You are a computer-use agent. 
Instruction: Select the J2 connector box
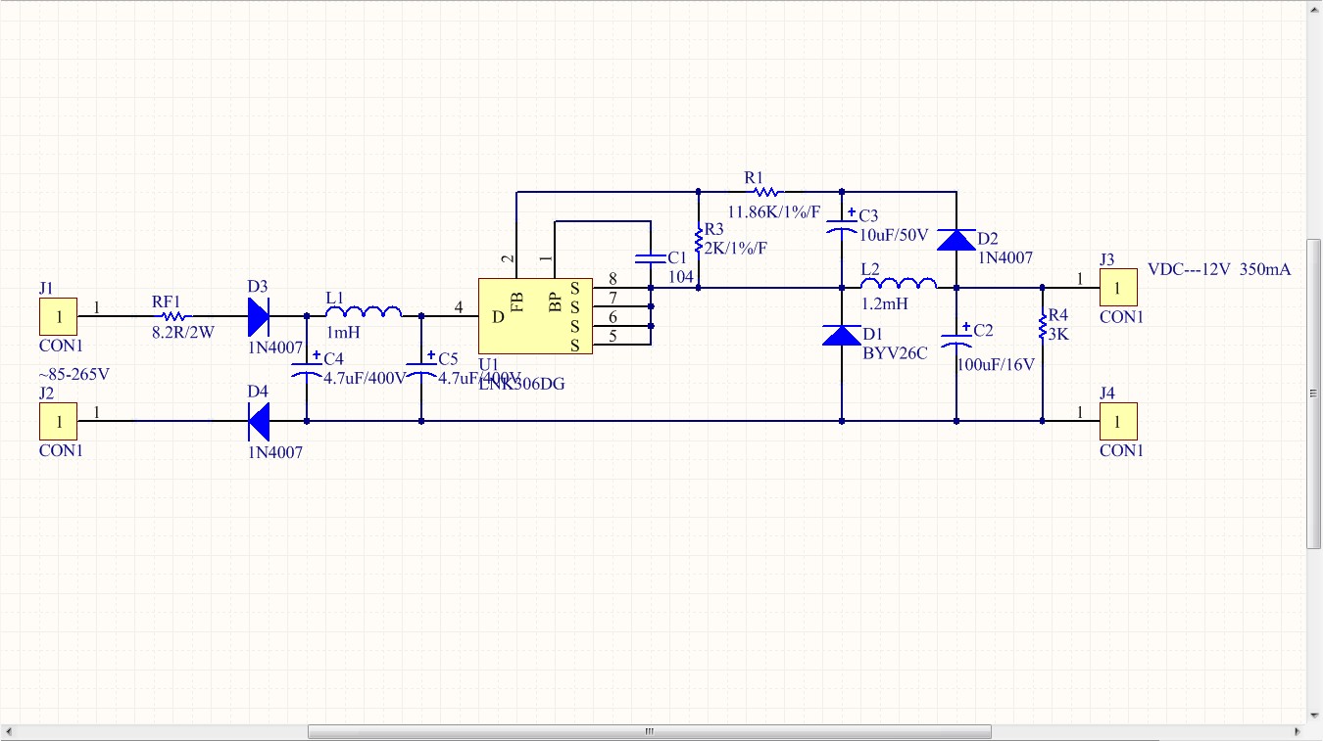point(58,422)
